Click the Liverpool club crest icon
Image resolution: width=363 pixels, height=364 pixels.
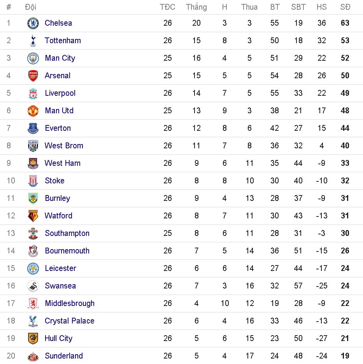(x=33, y=93)
